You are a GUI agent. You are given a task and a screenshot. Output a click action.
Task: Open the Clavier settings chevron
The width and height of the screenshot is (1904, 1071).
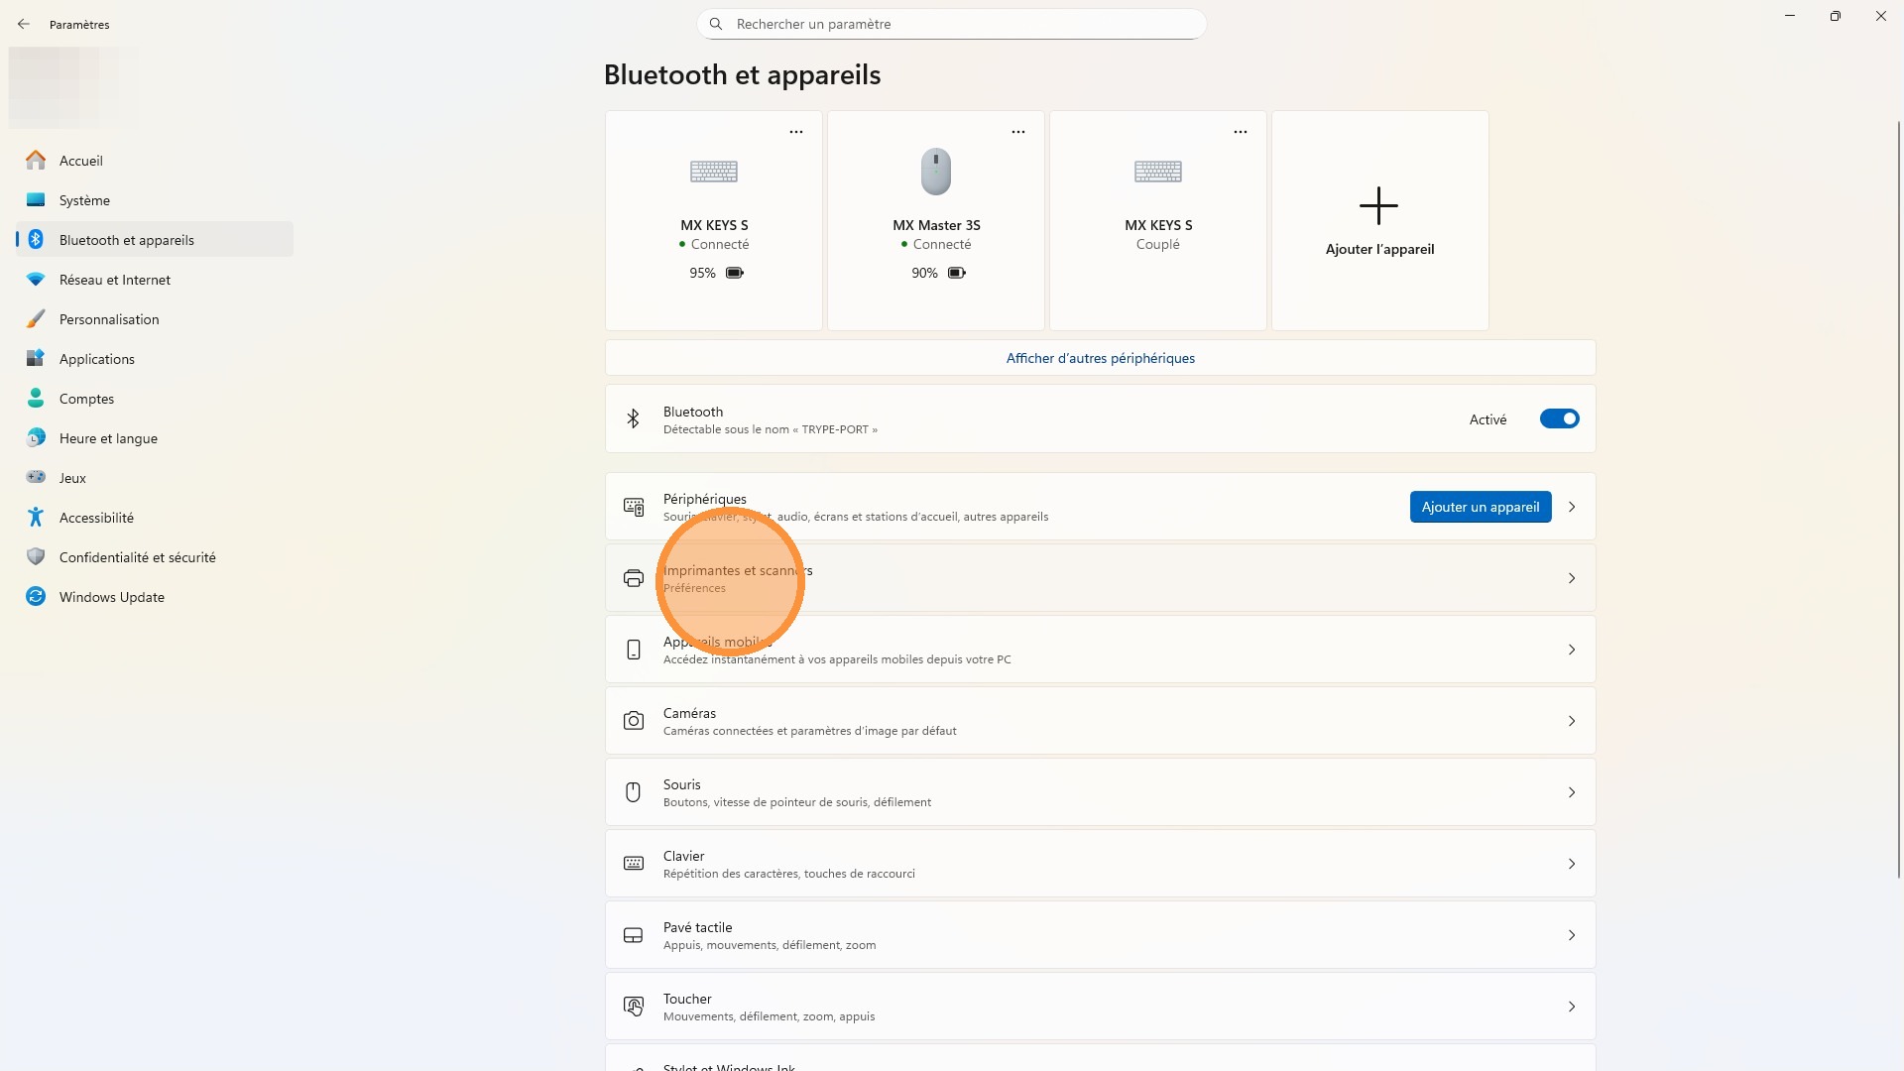pyautogui.click(x=1572, y=864)
